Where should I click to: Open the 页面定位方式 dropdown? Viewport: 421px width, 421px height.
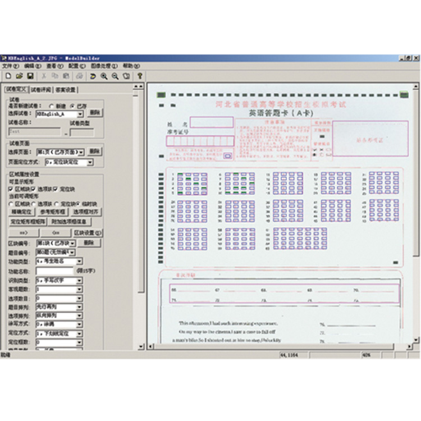click(90, 162)
